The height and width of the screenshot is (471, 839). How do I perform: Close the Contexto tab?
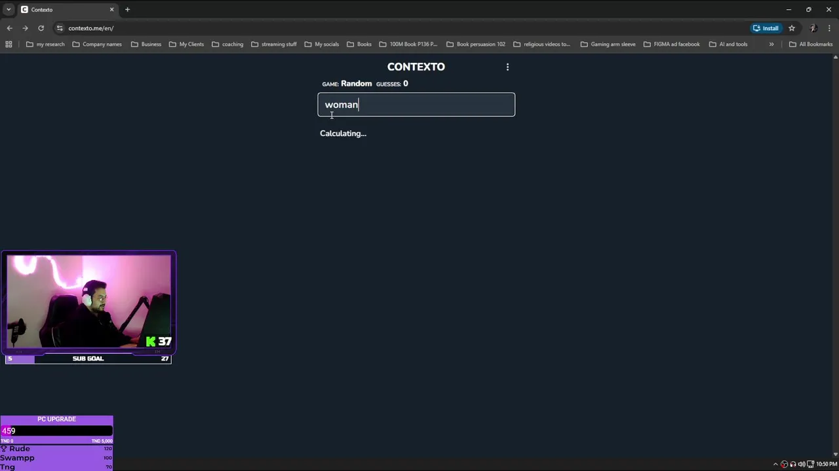pyautogui.click(x=111, y=9)
